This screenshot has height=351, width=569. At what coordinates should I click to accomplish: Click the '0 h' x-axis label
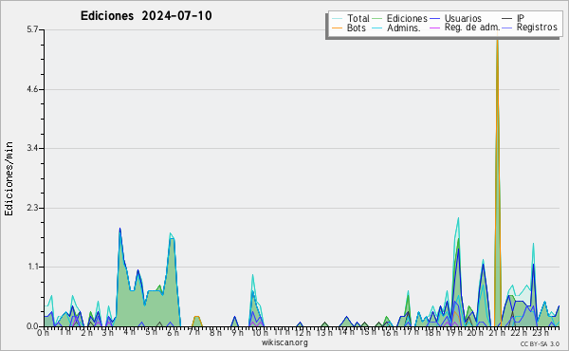click(x=44, y=333)
